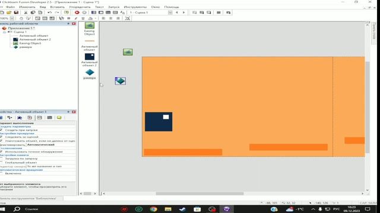Image resolution: width=380 pixels, height=213 pixels.
Task: Toggle italic text formatting
Action: (76, 18)
